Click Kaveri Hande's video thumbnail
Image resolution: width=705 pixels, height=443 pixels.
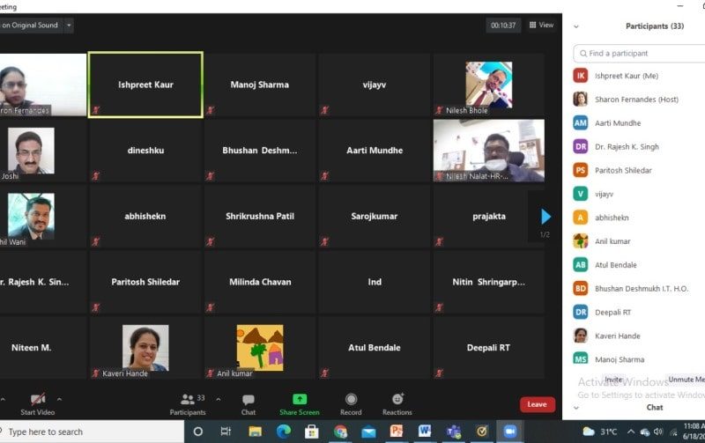pos(145,347)
